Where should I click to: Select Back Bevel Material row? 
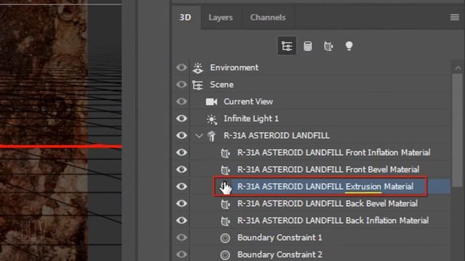point(320,204)
